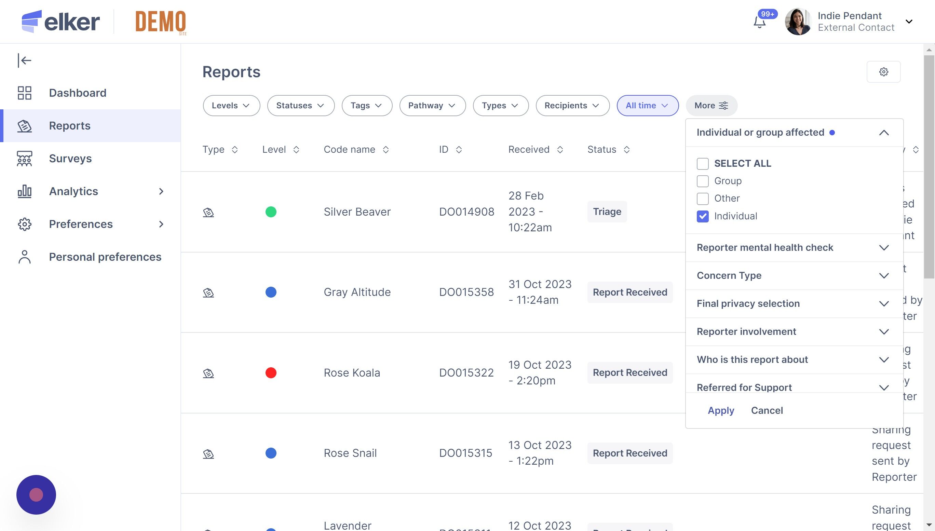The width and height of the screenshot is (935, 531).
Task: Click Cancel in the filter panel
Action: [x=767, y=411]
